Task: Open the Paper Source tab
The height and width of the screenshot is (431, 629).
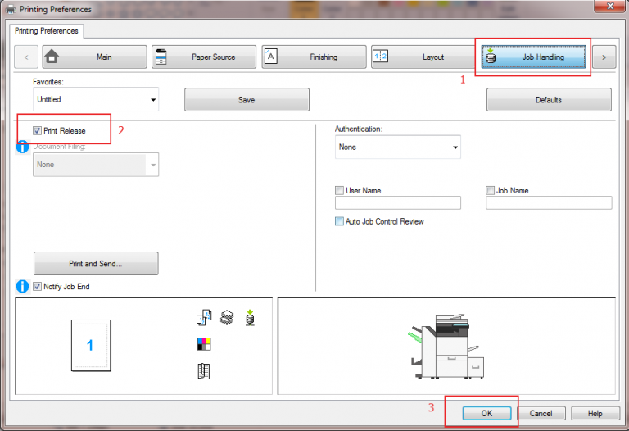Action: 204,57
